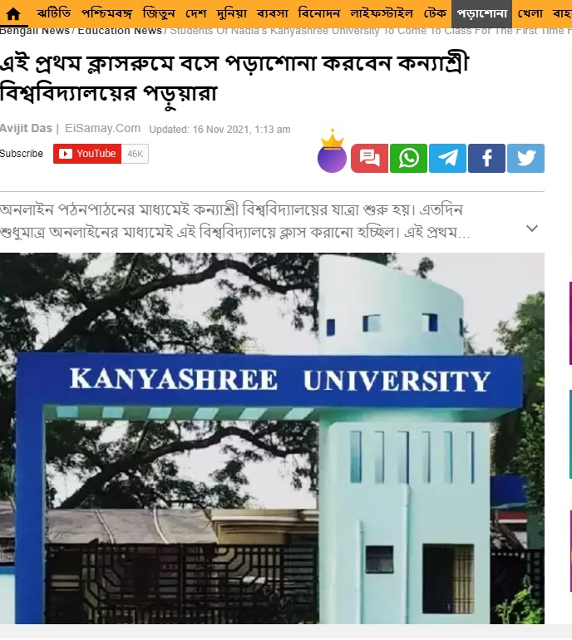Go to the home page icon
The height and width of the screenshot is (640, 572).
tap(13, 14)
